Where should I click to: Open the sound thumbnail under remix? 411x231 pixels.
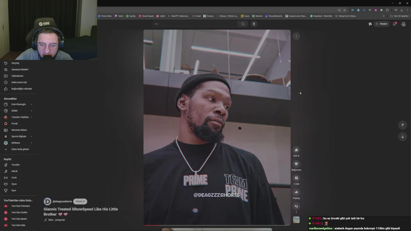coord(296,220)
